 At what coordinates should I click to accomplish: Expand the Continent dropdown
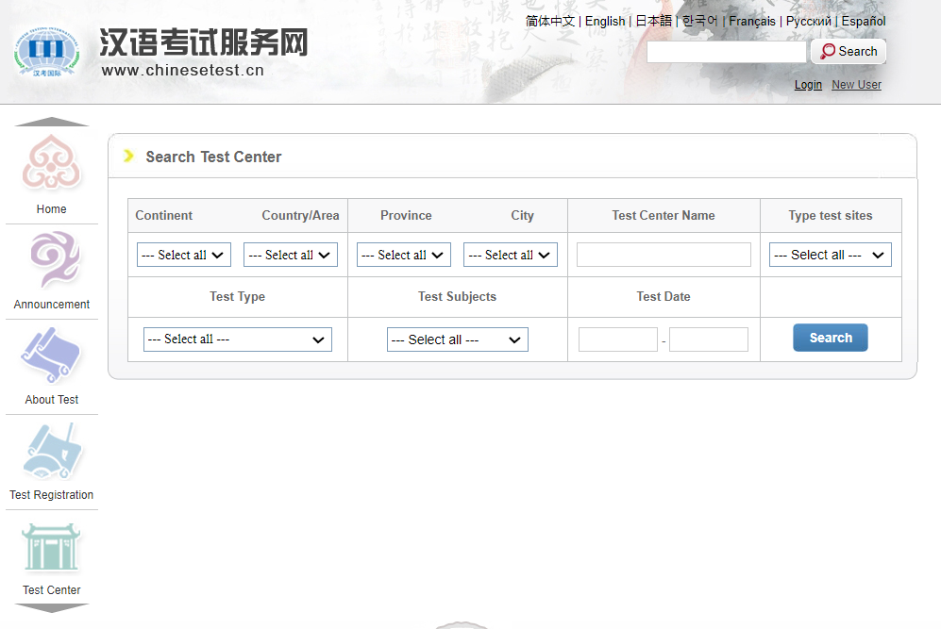coord(184,255)
